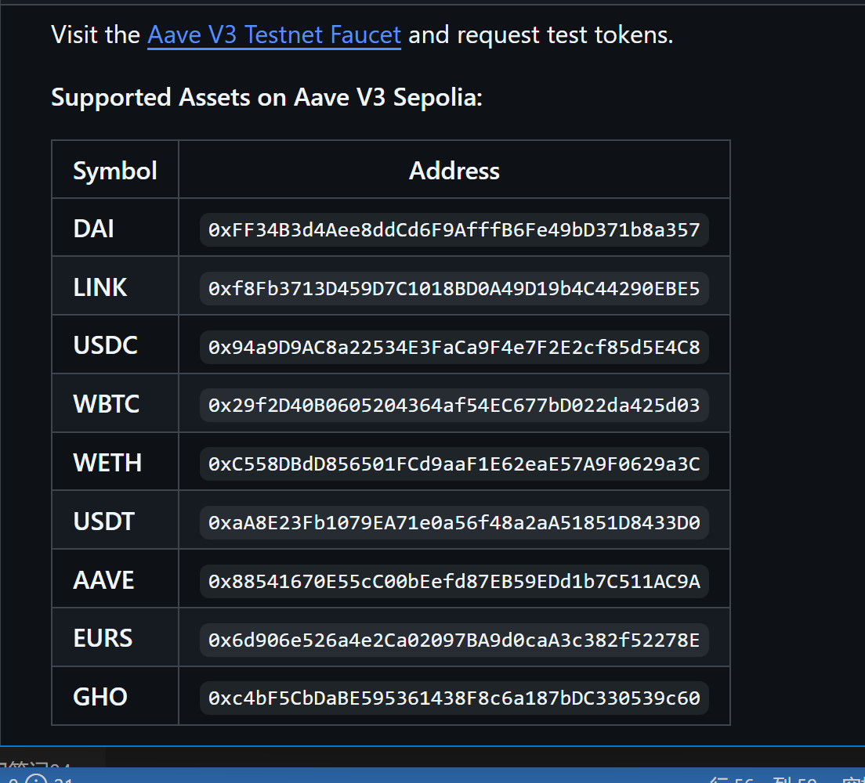
Task: Click the WBTC symbol cell
Action: (107, 405)
